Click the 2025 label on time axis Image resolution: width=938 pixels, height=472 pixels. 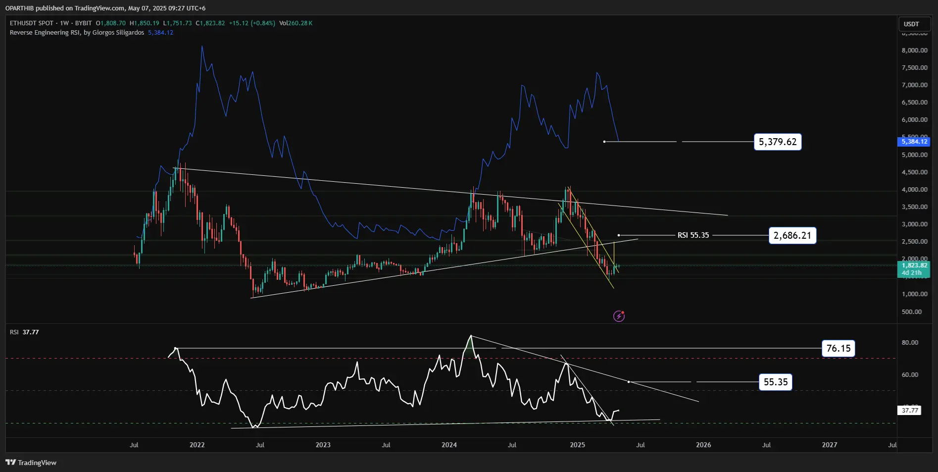pos(577,445)
